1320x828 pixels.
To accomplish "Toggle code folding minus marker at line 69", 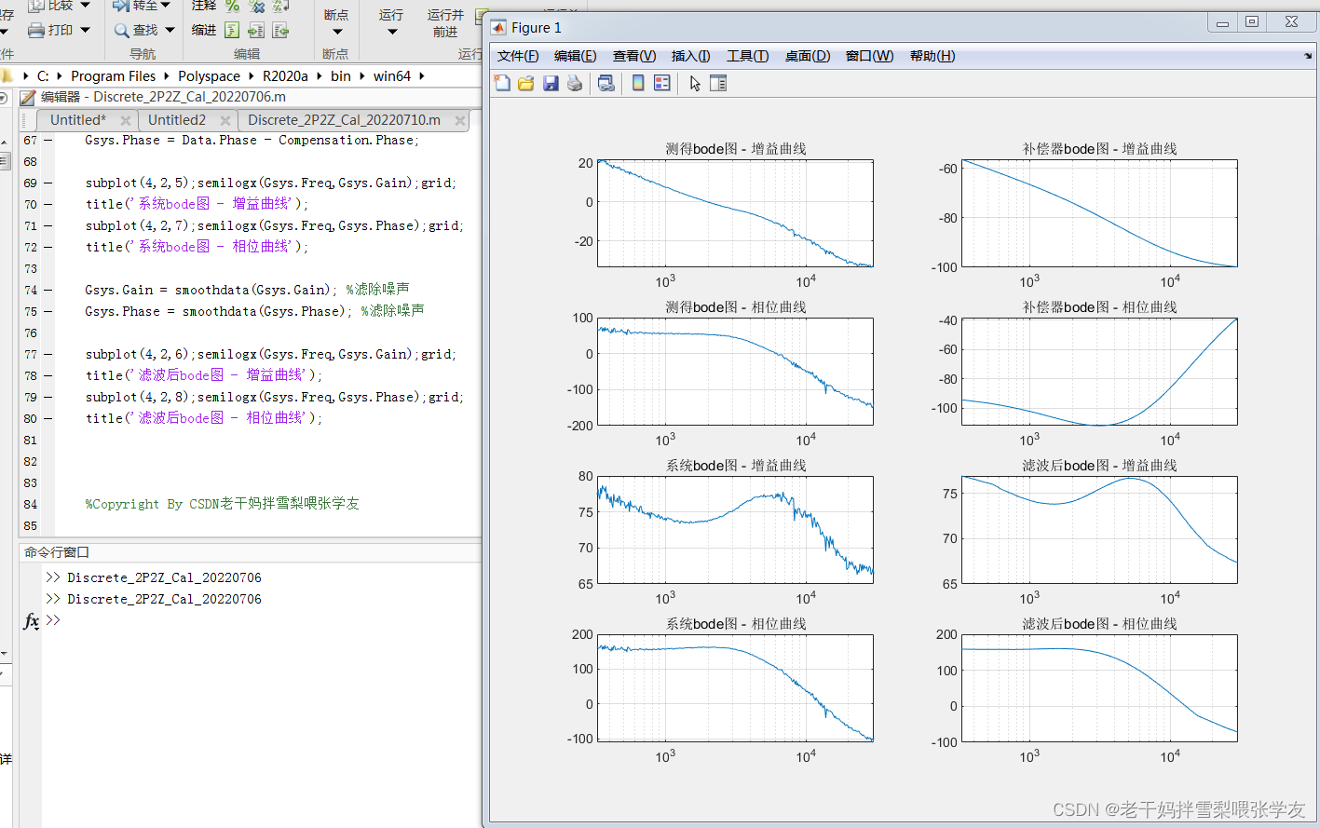I will pos(48,183).
